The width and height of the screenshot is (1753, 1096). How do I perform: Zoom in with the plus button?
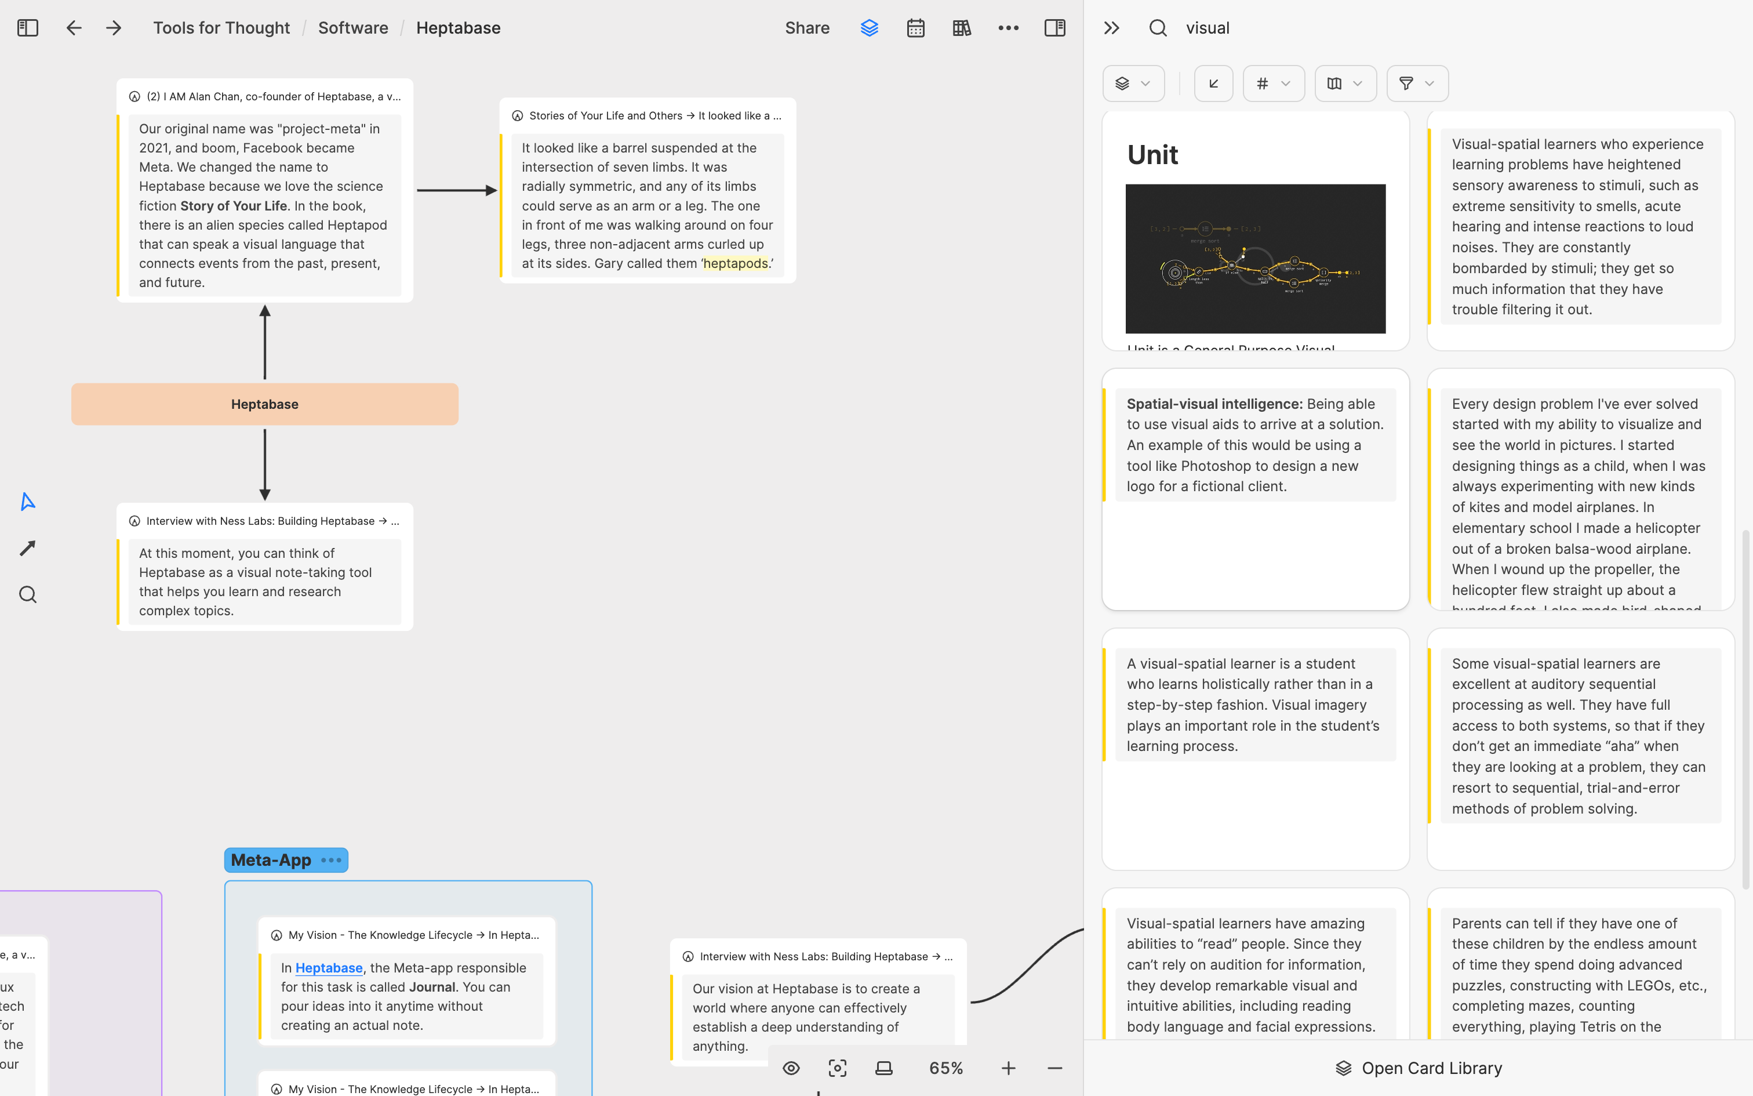(1008, 1068)
